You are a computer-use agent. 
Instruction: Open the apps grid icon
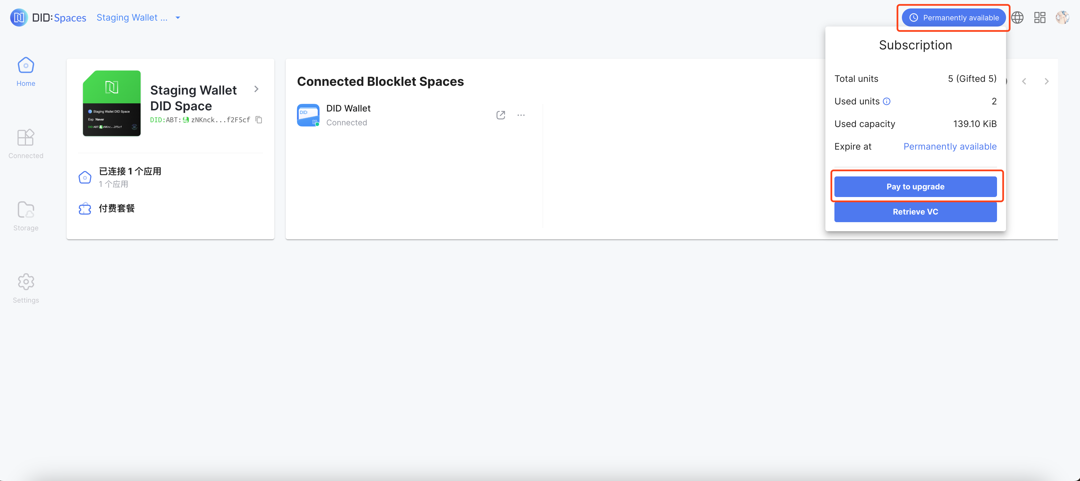[1040, 18]
